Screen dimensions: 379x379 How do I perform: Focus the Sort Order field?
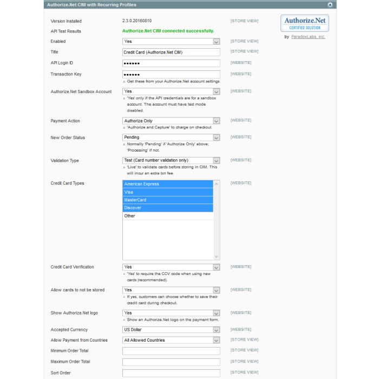(171, 373)
